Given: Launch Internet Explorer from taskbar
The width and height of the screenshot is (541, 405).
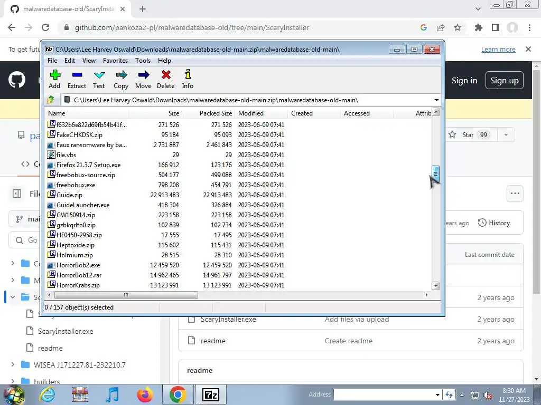Looking at the screenshot, I should pyautogui.click(x=46, y=394).
